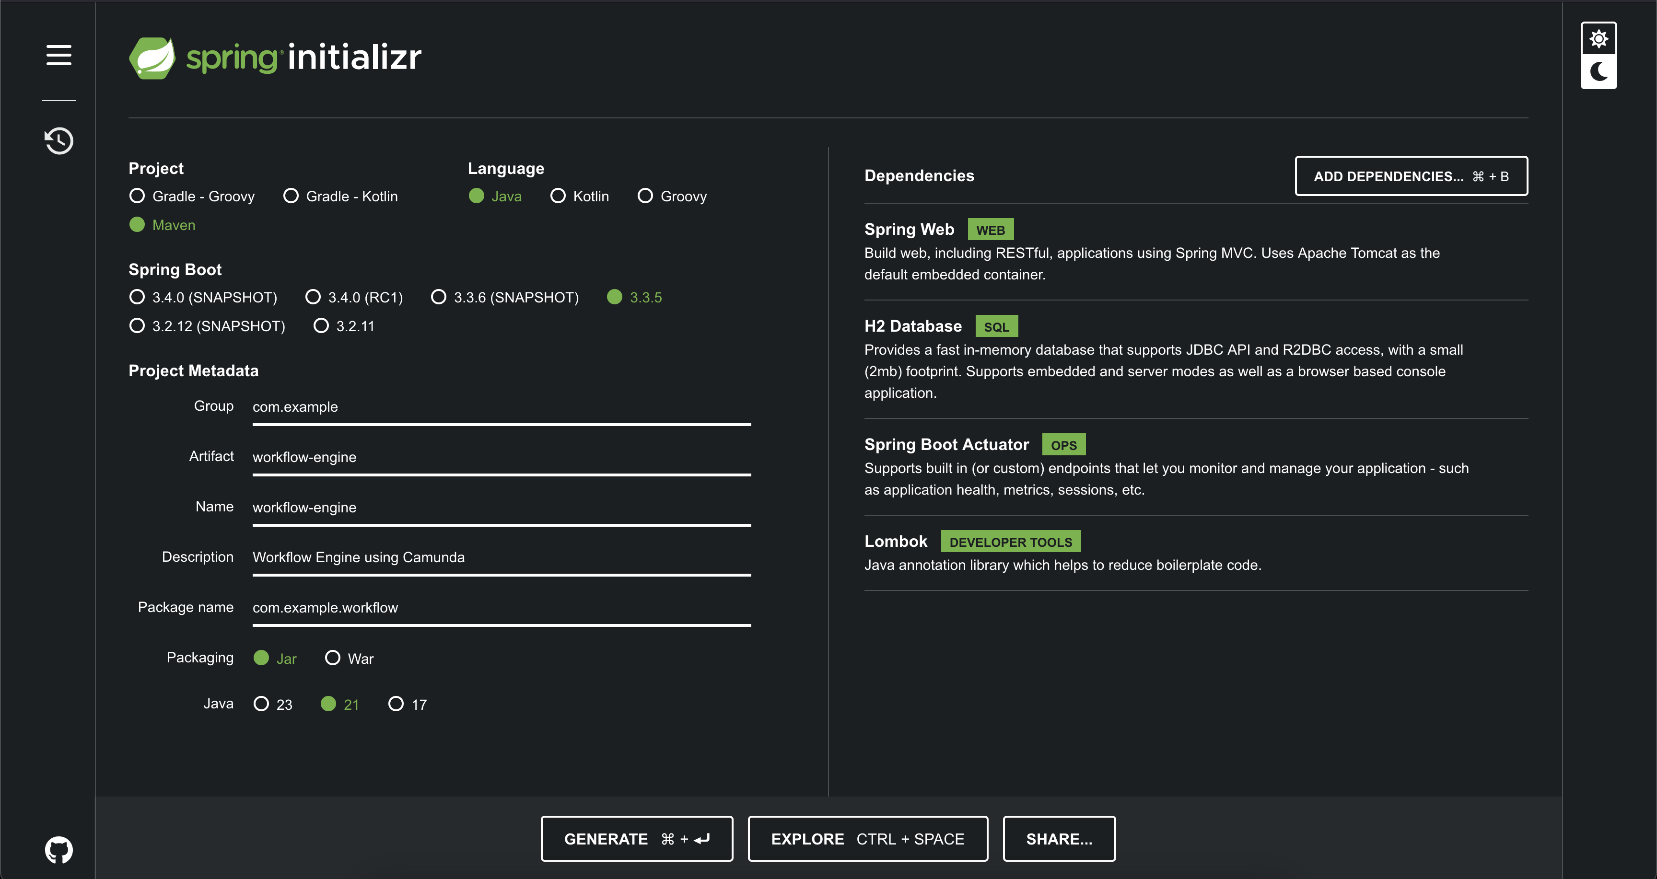This screenshot has height=879, width=1657.
Task: Click the Spring leaf logo
Action: coord(152,58)
